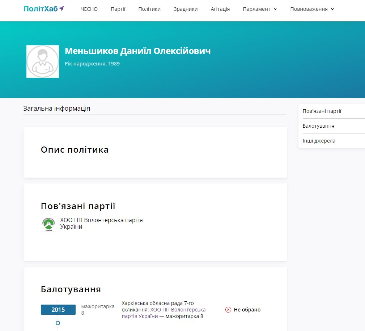Click the Харківська обласна рада 7-го скликання text
The height and width of the screenshot is (331, 365).
click(158, 306)
